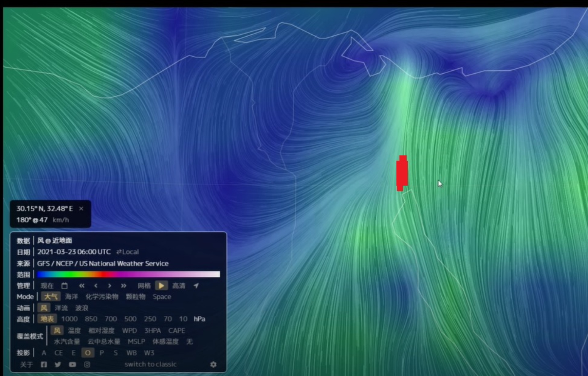Switch time display to Local
The width and height of the screenshot is (588, 376).
[x=128, y=252]
